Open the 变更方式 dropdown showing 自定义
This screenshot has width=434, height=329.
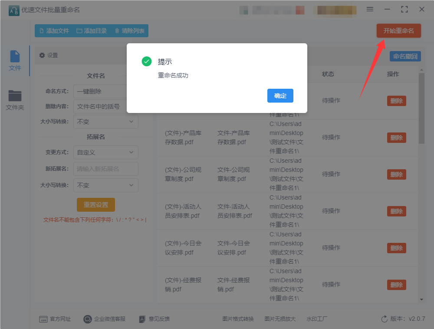tap(106, 152)
